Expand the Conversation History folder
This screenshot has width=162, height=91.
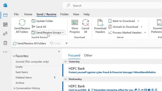pyautogui.click(x=14, y=88)
